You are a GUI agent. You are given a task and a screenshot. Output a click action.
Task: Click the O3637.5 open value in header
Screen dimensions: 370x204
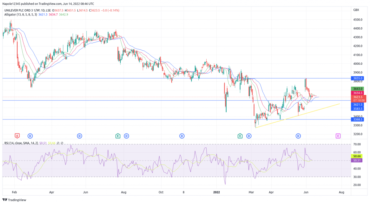pyautogui.click(x=58, y=10)
